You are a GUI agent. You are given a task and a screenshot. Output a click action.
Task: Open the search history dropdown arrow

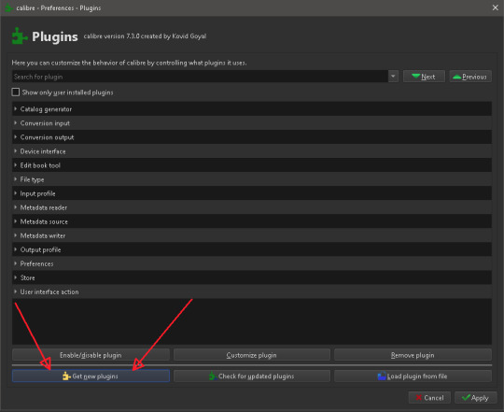click(393, 77)
